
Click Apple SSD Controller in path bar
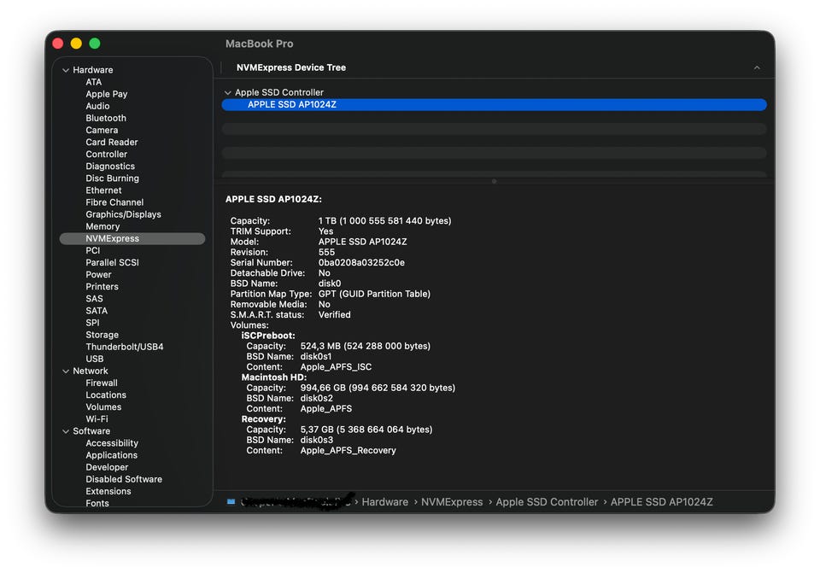point(547,502)
